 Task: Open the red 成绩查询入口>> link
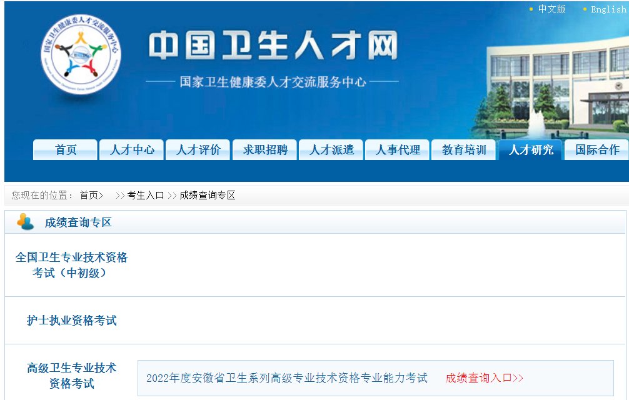click(x=484, y=378)
